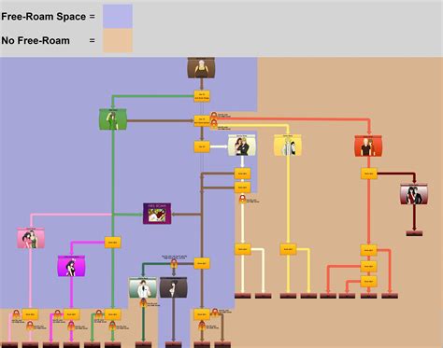This screenshot has height=348, width=443.
Task: Open the brown blonde-woman card at chart top
Action: tap(201, 67)
